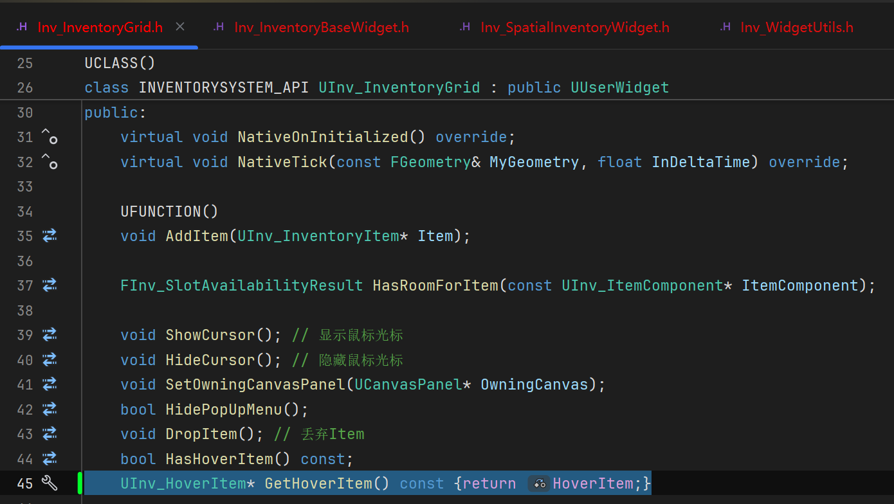894x504 pixels.
Task: Click the UCLASS() macro on line 25
Action: pyautogui.click(x=120, y=63)
